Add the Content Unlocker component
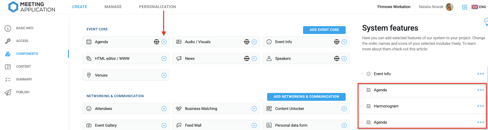Screen dimensions: 488x130 pos(344,109)
